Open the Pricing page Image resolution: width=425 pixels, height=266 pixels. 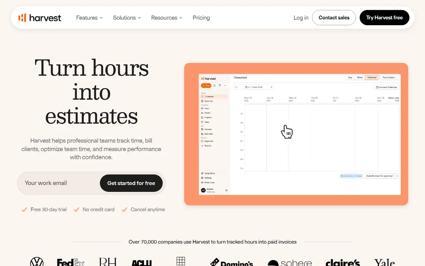click(x=201, y=18)
